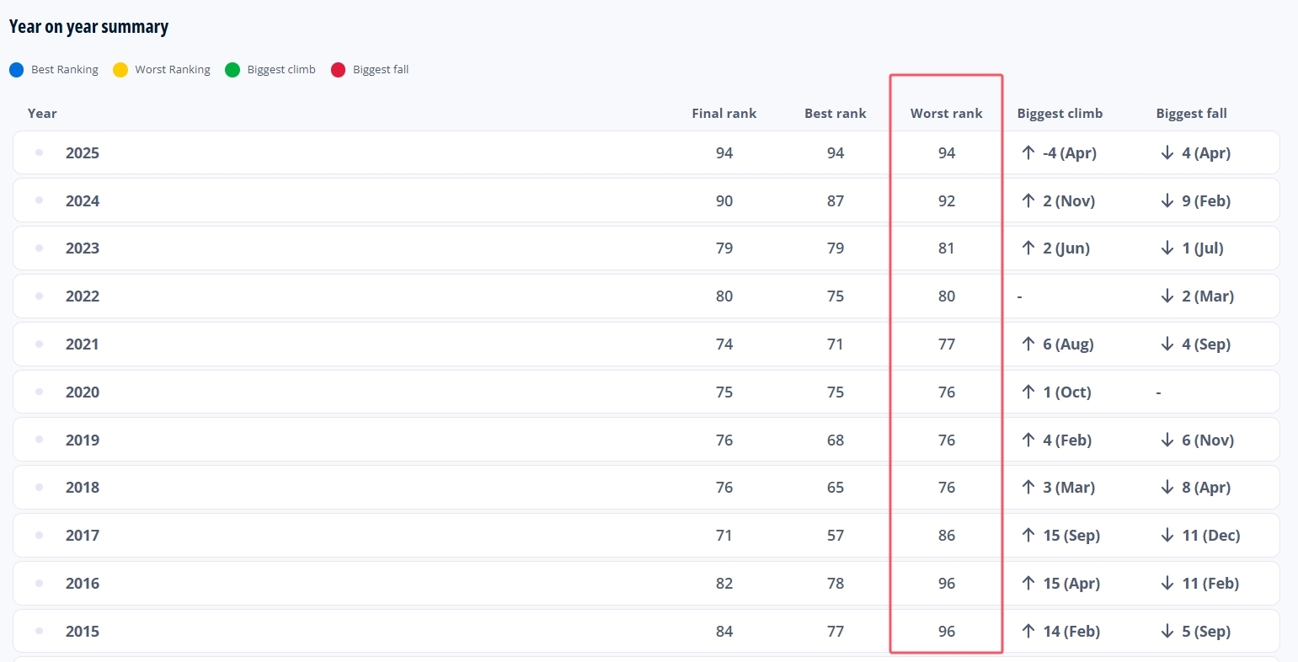Click the up arrow icon beside 6 (Aug)
Viewport: 1298px width, 662px height.
[1028, 344]
